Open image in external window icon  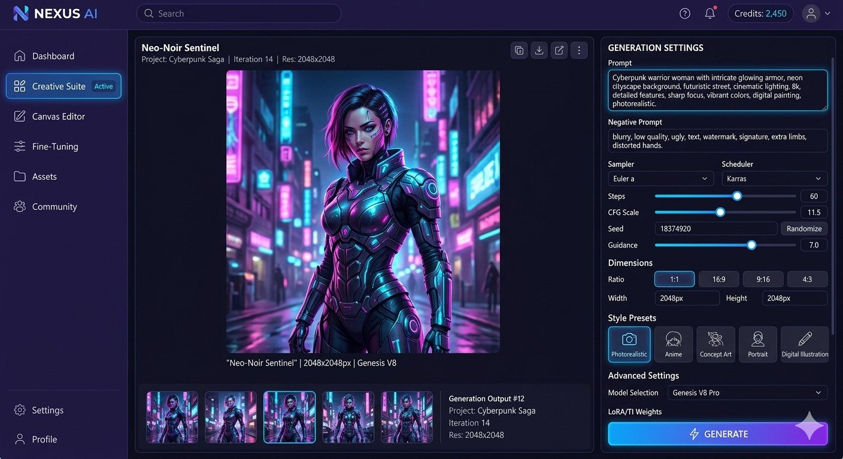pos(559,50)
